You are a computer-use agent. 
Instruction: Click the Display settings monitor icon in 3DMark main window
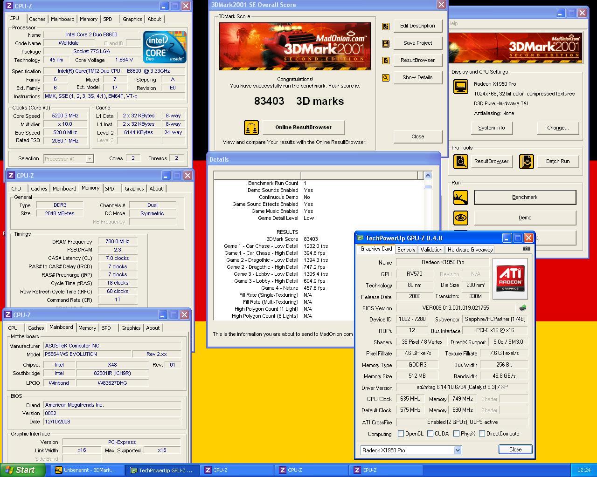point(461,87)
